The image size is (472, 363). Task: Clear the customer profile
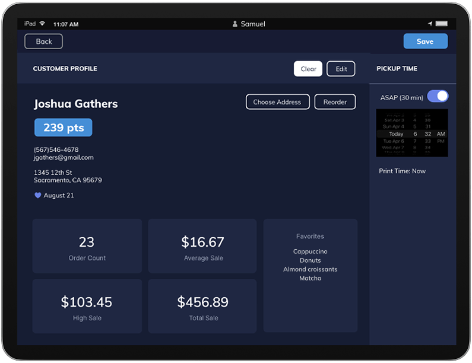(x=308, y=69)
